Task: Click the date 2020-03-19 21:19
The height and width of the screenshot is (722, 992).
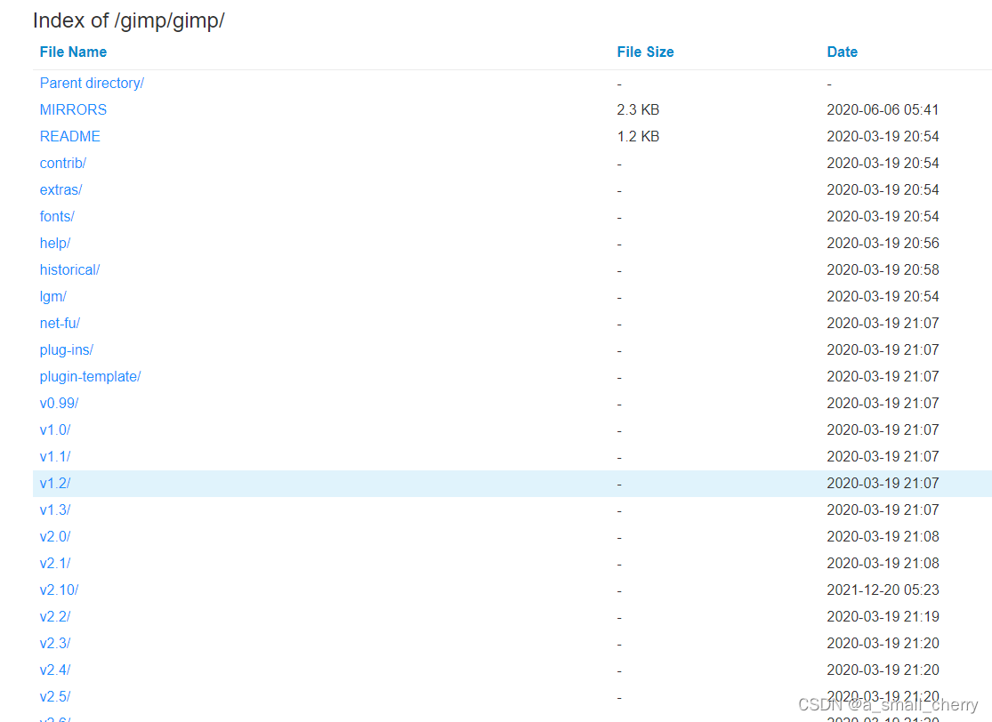Action: click(883, 616)
